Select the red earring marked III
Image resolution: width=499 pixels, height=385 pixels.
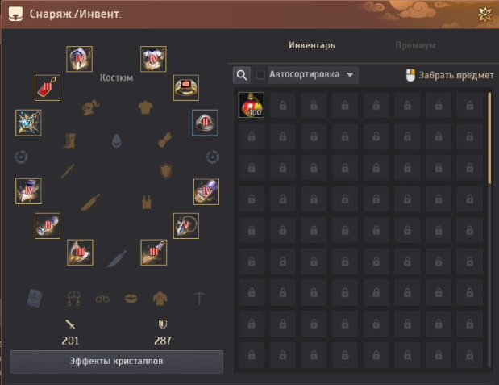pyautogui.click(x=48, y=88)
